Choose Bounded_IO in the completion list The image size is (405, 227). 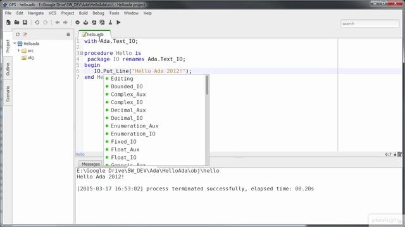154,86
